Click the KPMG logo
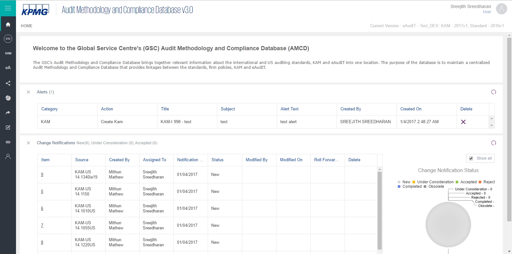Viewport: 512px width, 254px height. (35, 10)
